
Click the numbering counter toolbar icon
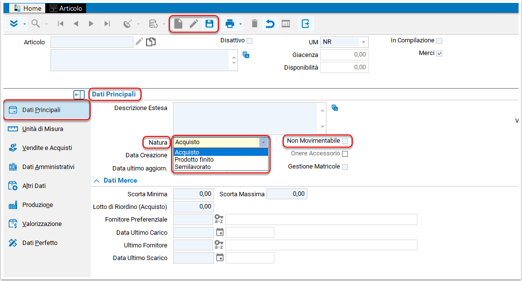point(286,24)
